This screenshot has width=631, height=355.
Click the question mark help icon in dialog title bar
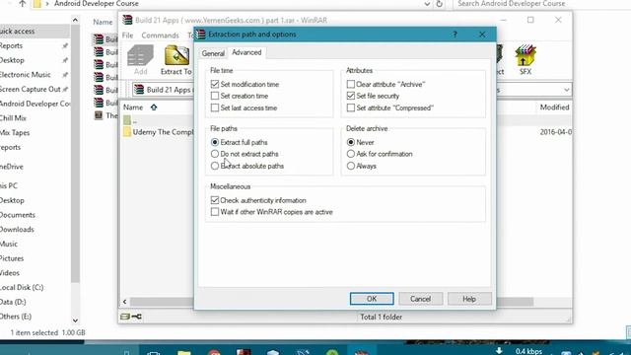(455, 35)
